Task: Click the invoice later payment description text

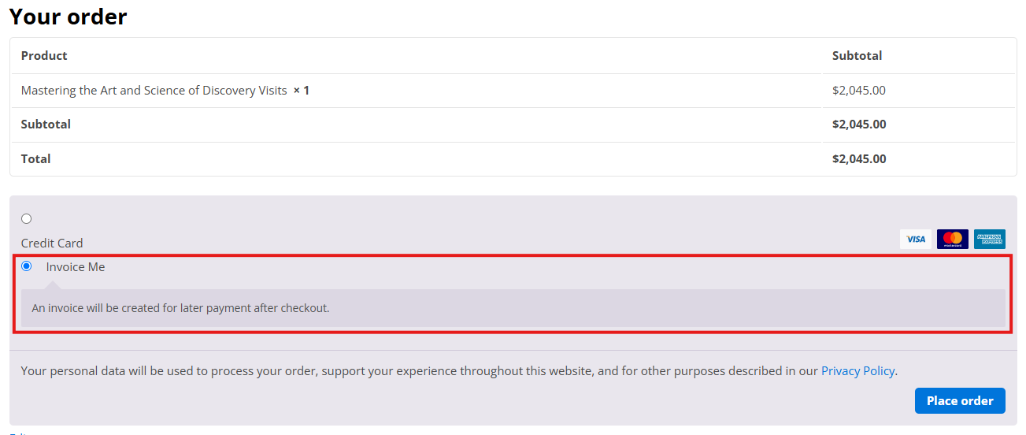Action: 180,308
